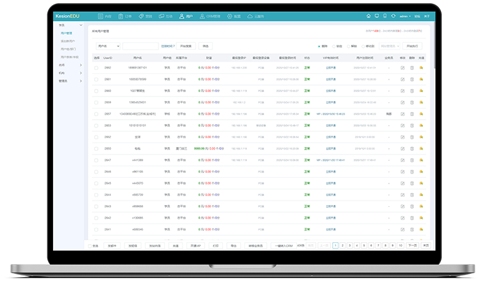Click the search keyword input field
Viewport: 489px width, 287px height.
140,46
